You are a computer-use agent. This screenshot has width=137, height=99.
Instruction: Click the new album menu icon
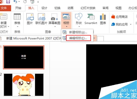click(x=64, y=32)
